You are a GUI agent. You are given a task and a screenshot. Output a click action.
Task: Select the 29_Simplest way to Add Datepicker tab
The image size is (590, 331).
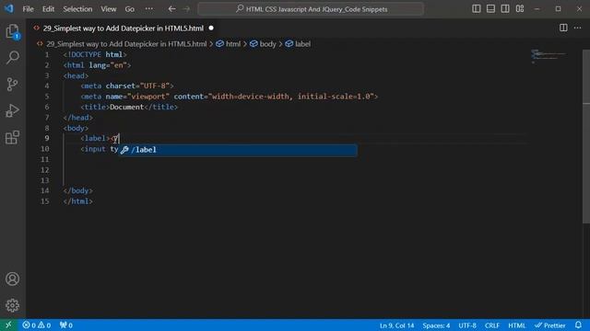(x=123, y=29)
